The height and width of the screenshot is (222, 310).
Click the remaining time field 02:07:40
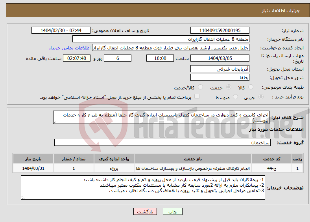(77, 58)
